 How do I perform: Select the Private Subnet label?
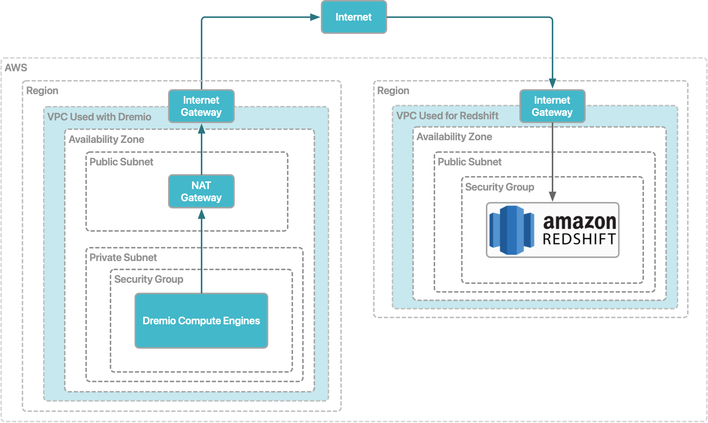pos(123,258)
